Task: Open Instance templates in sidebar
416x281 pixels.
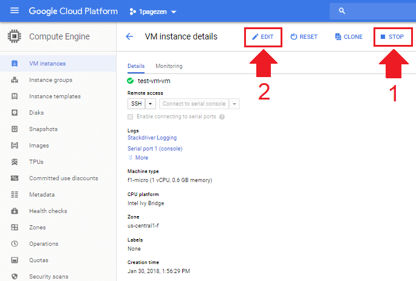Action: [x=58, y=96]
